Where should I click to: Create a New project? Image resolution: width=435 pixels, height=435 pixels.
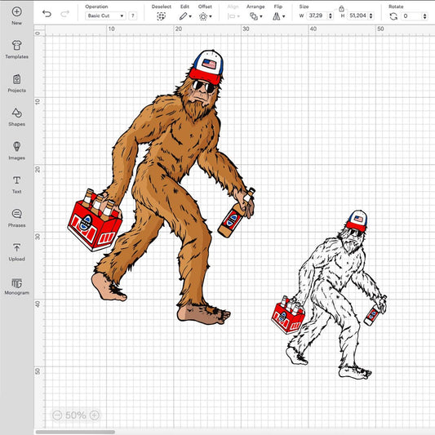click(16, 16)
